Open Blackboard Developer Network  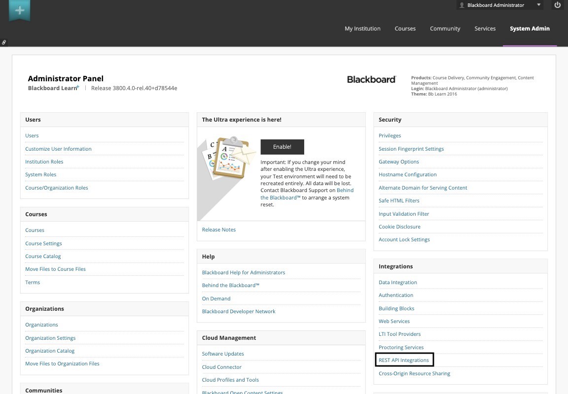tap(239, 312)
